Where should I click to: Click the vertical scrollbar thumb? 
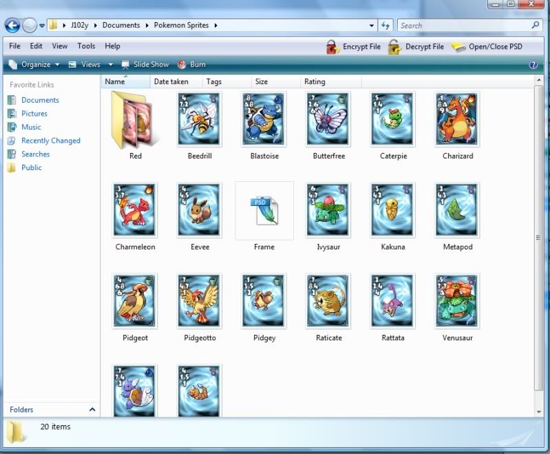(x=538, y=238)
